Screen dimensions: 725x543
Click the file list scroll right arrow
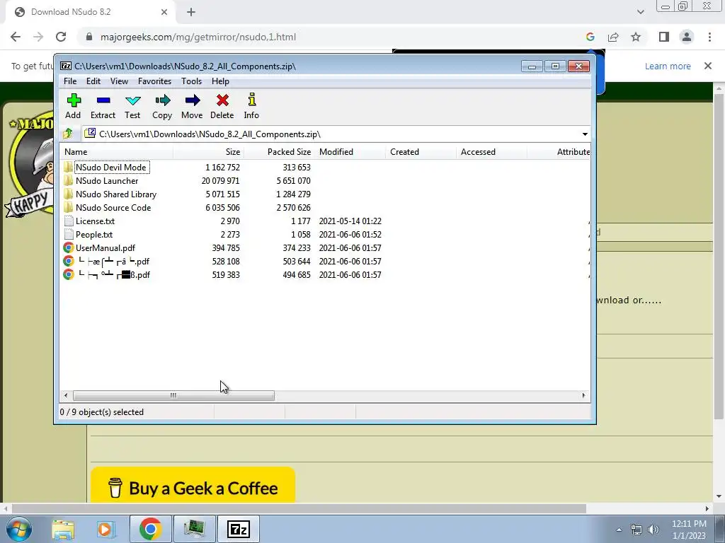click(x=583, y=395)
